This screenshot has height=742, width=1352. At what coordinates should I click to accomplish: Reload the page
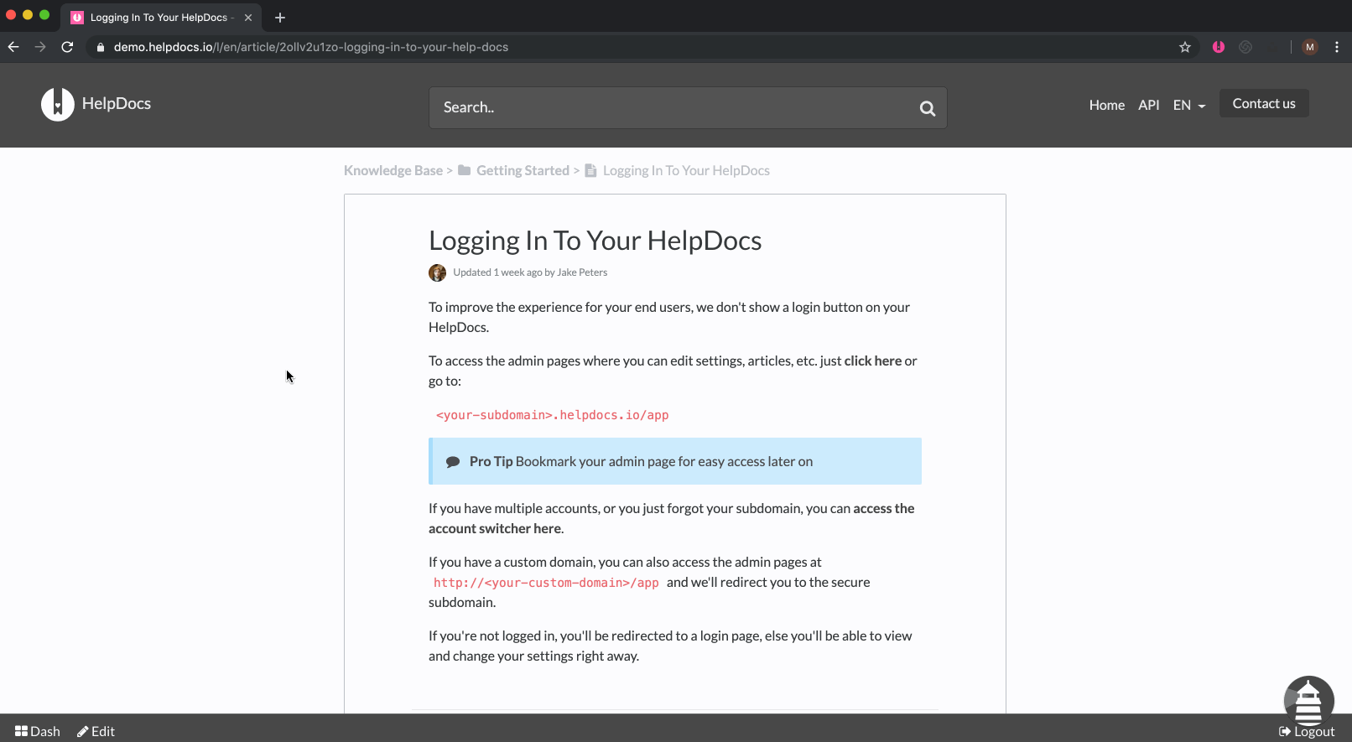pyautogui.click(x=67, y=47)
